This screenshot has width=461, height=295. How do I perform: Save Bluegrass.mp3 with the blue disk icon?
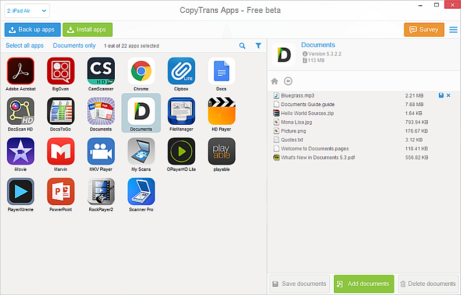pyautogui.click(x=441, y=95)
